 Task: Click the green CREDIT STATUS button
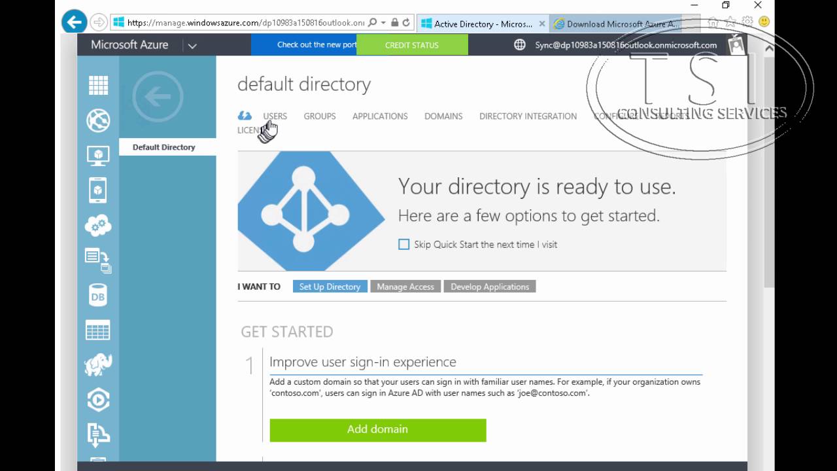pyautogui.click(x=412, y=45)
